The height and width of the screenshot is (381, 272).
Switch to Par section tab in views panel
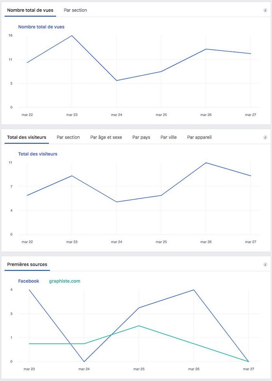pyautogui.click(x=75, y=10)
